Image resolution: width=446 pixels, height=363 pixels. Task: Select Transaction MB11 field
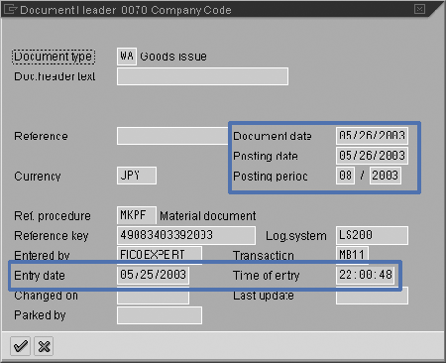(352, 255)
